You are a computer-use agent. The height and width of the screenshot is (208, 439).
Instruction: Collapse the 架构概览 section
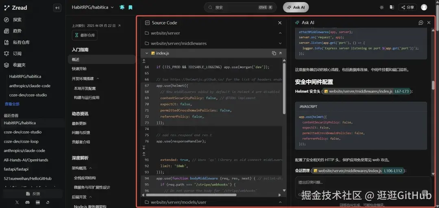click(90, 168)
